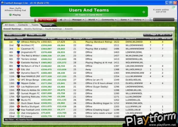Open the World dropdown menu

93,20
